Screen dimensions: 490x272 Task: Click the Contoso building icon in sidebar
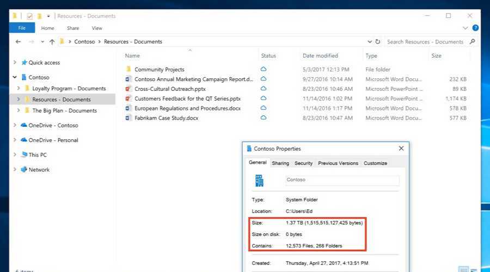tap(24, 77)
